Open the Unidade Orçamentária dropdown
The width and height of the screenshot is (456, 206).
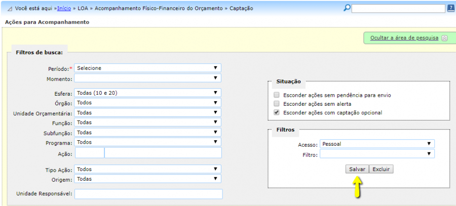(148, 112)
